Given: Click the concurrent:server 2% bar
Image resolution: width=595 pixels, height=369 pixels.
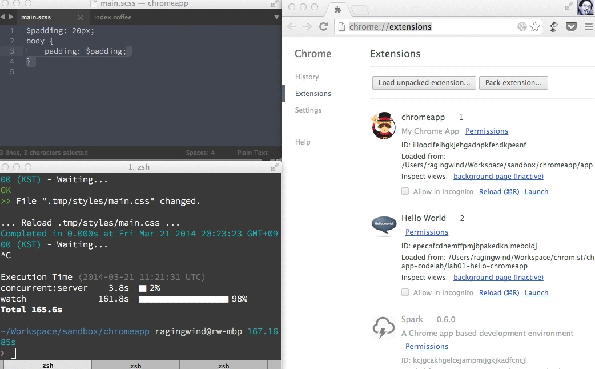Looking at the screenshot, I should [x=143, y=288].
